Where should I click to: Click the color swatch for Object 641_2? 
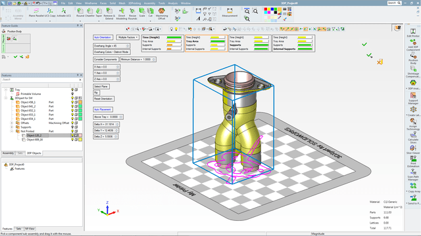[80, 106]
